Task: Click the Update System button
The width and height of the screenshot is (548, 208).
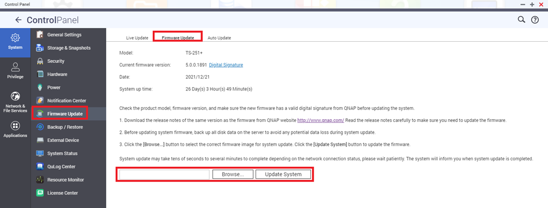Action: pos(283,174)
